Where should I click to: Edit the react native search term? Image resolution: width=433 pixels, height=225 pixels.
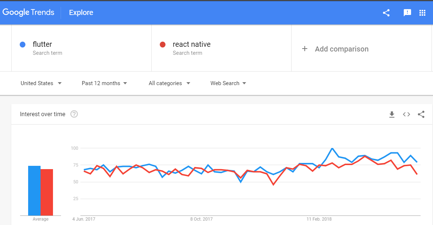191,45
